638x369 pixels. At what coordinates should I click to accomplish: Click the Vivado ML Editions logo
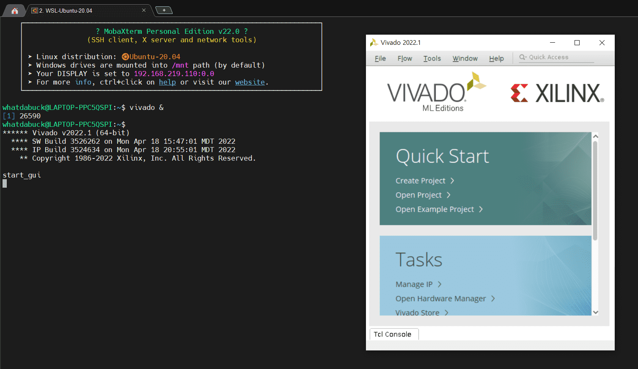[x=437, y=92]
